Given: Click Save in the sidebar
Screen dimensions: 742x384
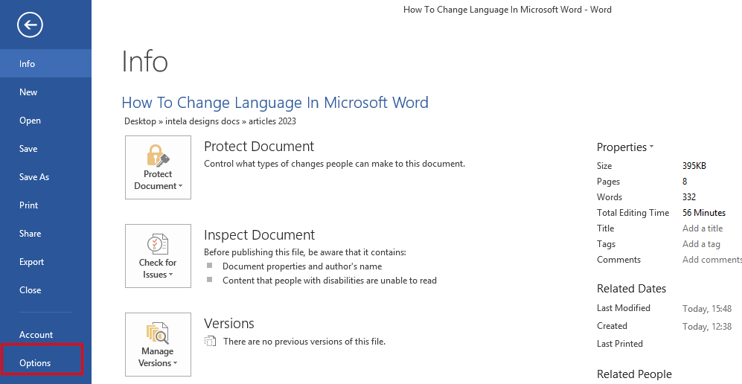Looking at the screenshot, I should (45, 149).
